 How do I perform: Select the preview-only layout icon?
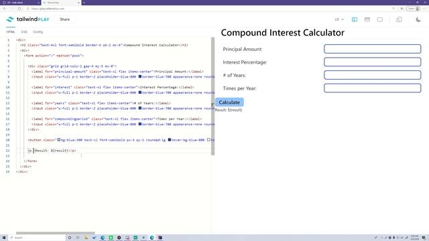[x=380, y=19]
